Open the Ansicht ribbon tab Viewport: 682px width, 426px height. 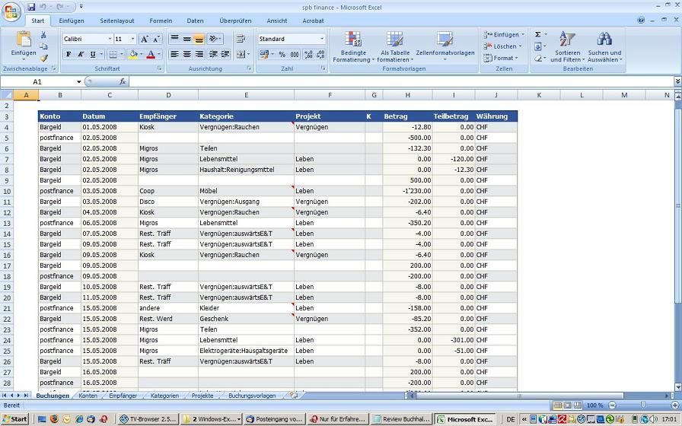pyautogui.click(x=276, y=21)
